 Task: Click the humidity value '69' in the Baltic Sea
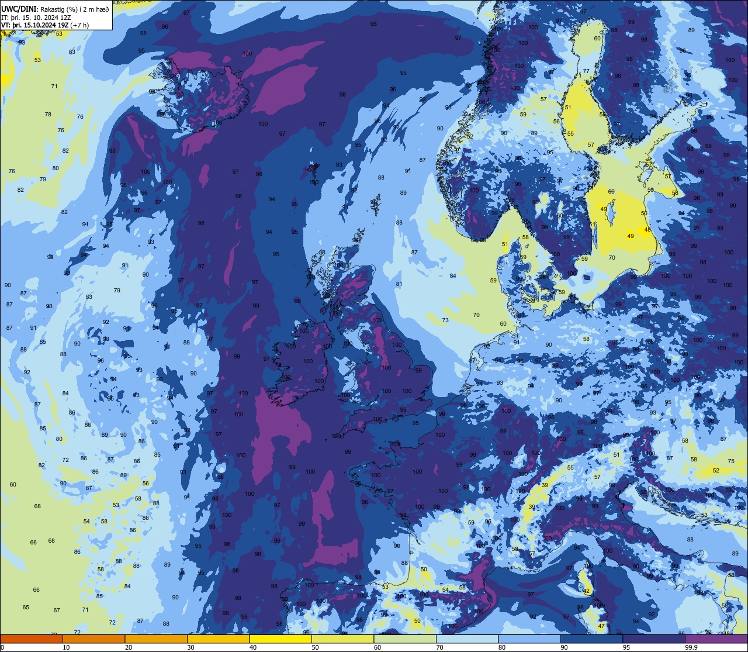click(x=611, y=192)
